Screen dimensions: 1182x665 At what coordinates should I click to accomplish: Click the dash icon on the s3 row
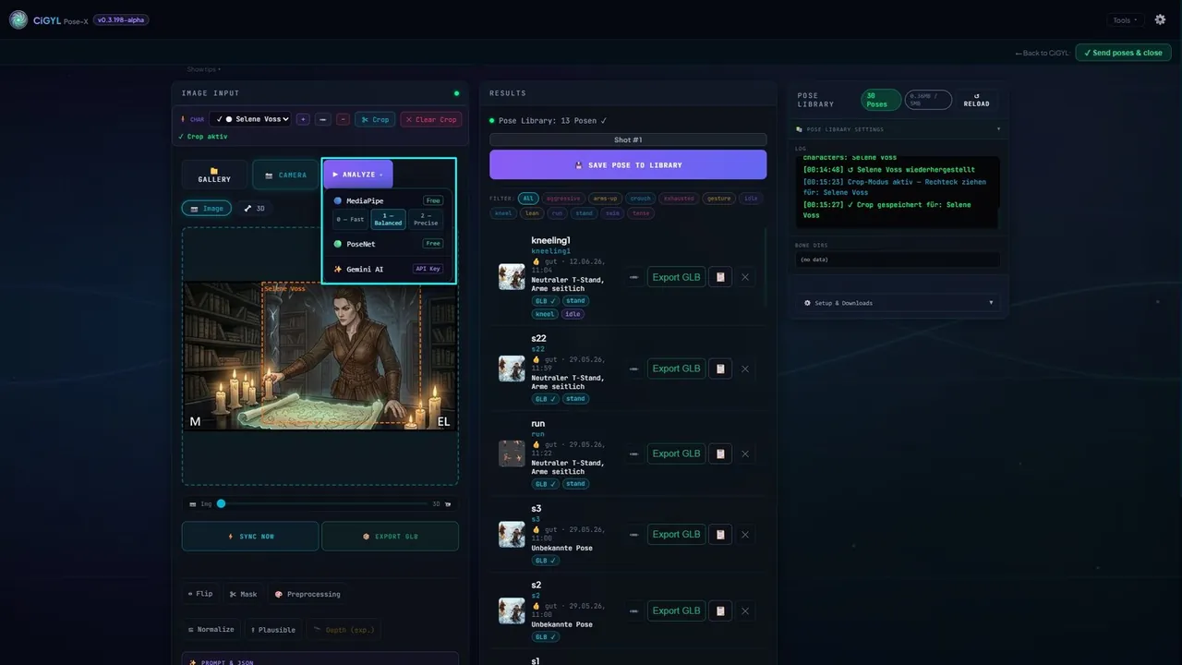pos(634,534)
